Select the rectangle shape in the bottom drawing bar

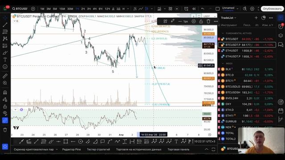coord(65,141)
